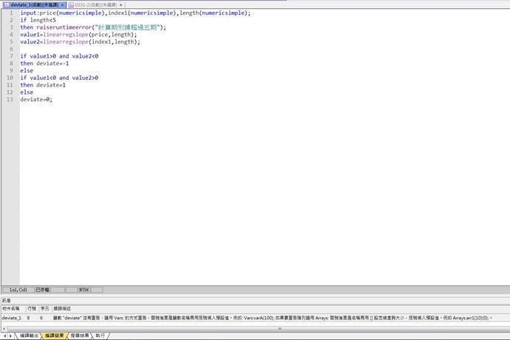The height and width of the screenshot is (340, 510).
Task: Open the 編譯輸出 output tab
Action: pyautogui.click(x=30, y=336)
